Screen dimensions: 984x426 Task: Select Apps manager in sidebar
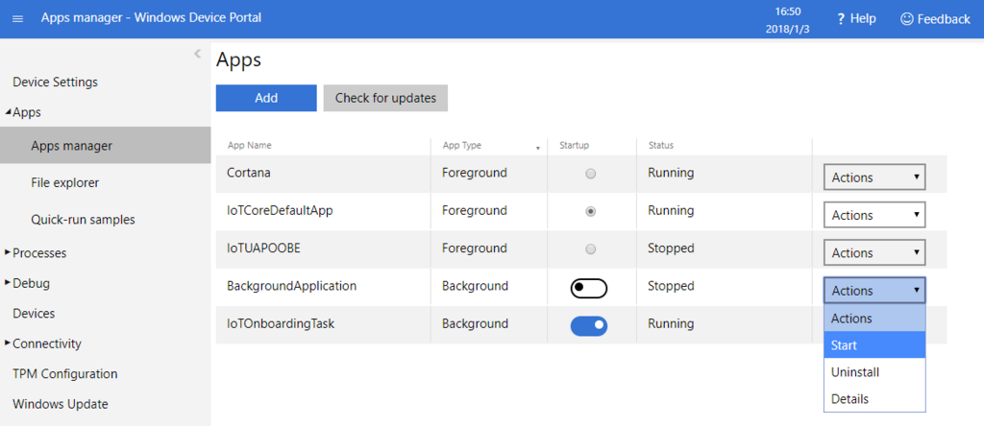(x=106, y=145)
